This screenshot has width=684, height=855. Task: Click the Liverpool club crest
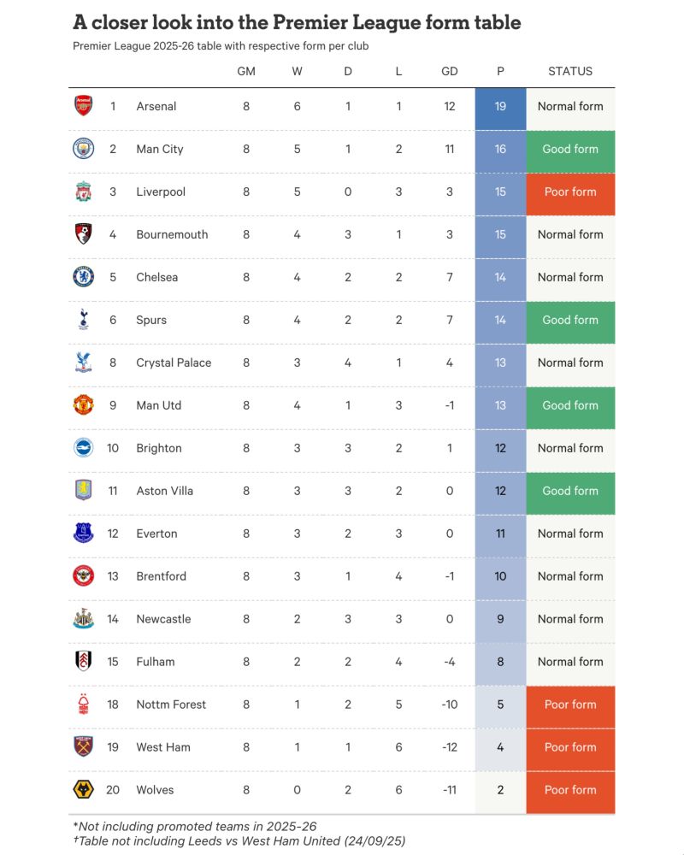coord(83,192)
